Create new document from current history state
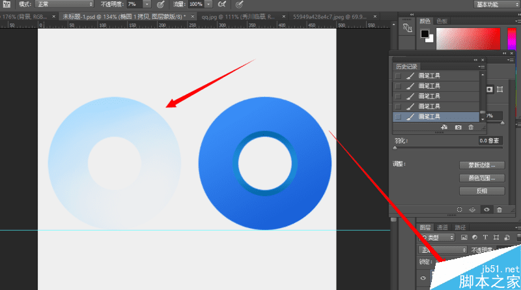Image resolution: width=521 pixels, height=290 pixels. pos(444,126)
